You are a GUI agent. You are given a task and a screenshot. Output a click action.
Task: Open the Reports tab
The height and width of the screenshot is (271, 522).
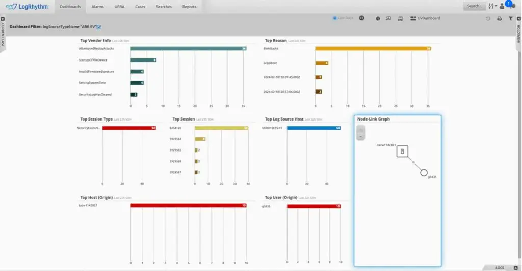tap(189, 7)
